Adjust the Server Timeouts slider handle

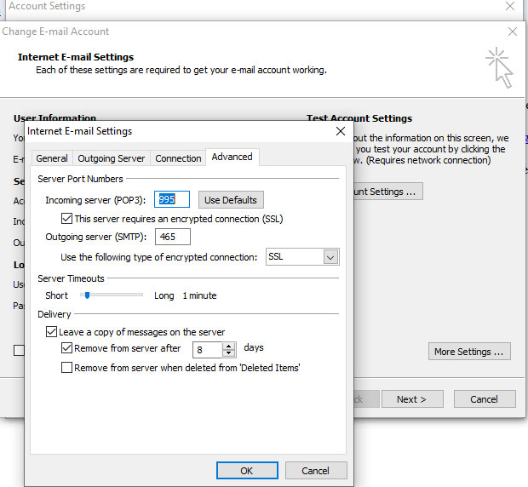(87, 295)
